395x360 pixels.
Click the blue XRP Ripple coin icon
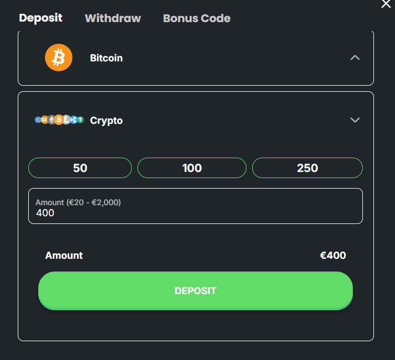[x=74, y=119]
